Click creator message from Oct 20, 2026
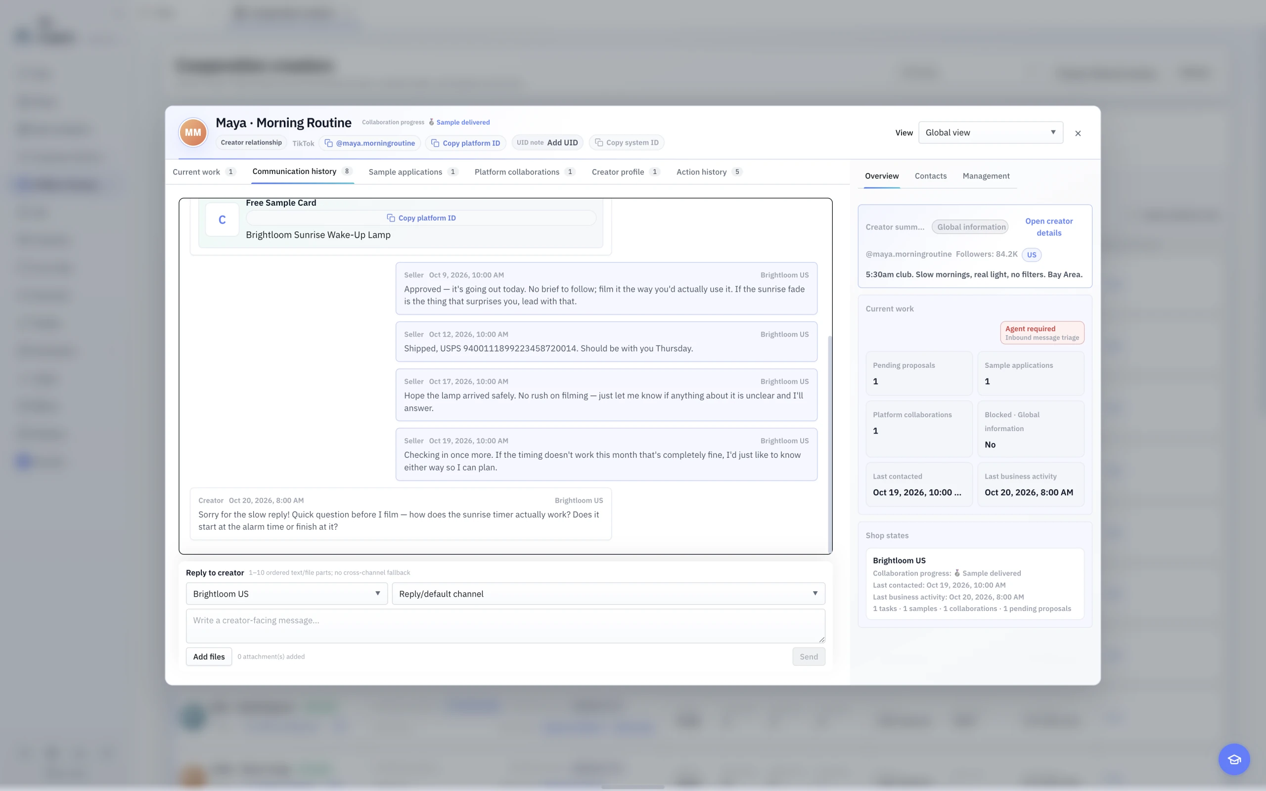Viewport: 1266px width, 791px height. [401, 514]
